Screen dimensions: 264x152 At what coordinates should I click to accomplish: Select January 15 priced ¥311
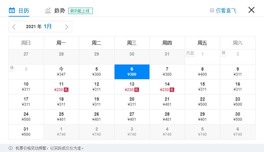(x=202, y=87)
